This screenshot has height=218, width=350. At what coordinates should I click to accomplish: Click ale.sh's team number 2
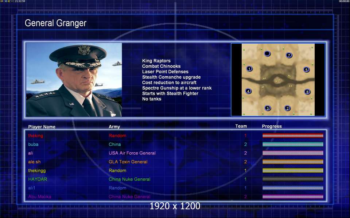[x=245, y=162]
